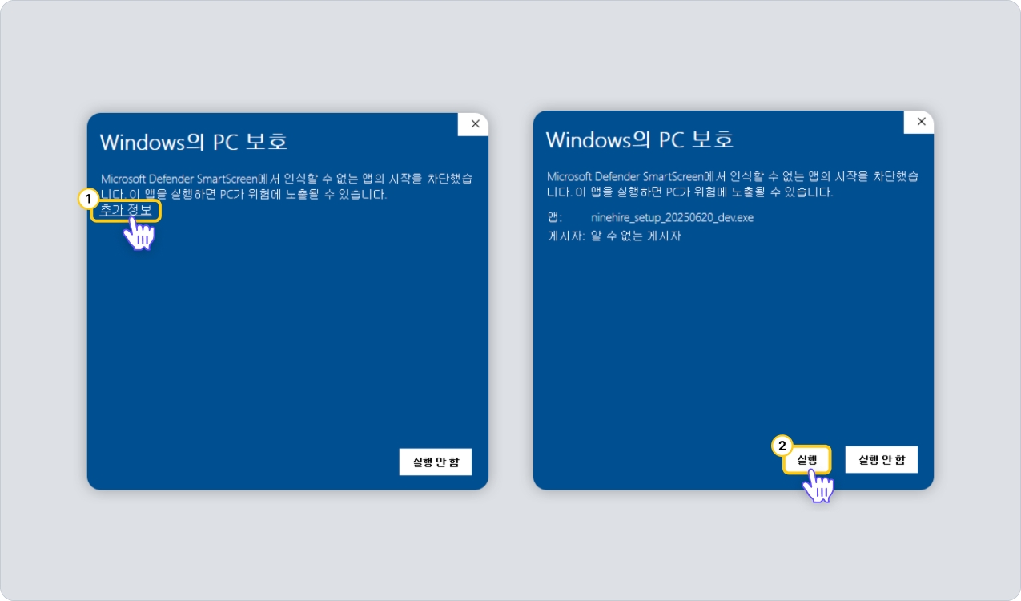The height and width of the screenshot is (601, 1021).
Task: Click the '게시자:' label in the right dialog
Action: tap(566, 236)
